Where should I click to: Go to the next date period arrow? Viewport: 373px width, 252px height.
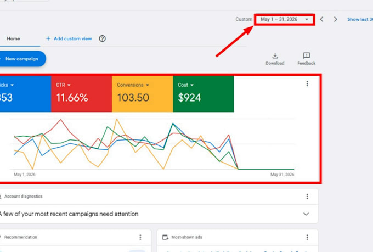coord(335,19)
